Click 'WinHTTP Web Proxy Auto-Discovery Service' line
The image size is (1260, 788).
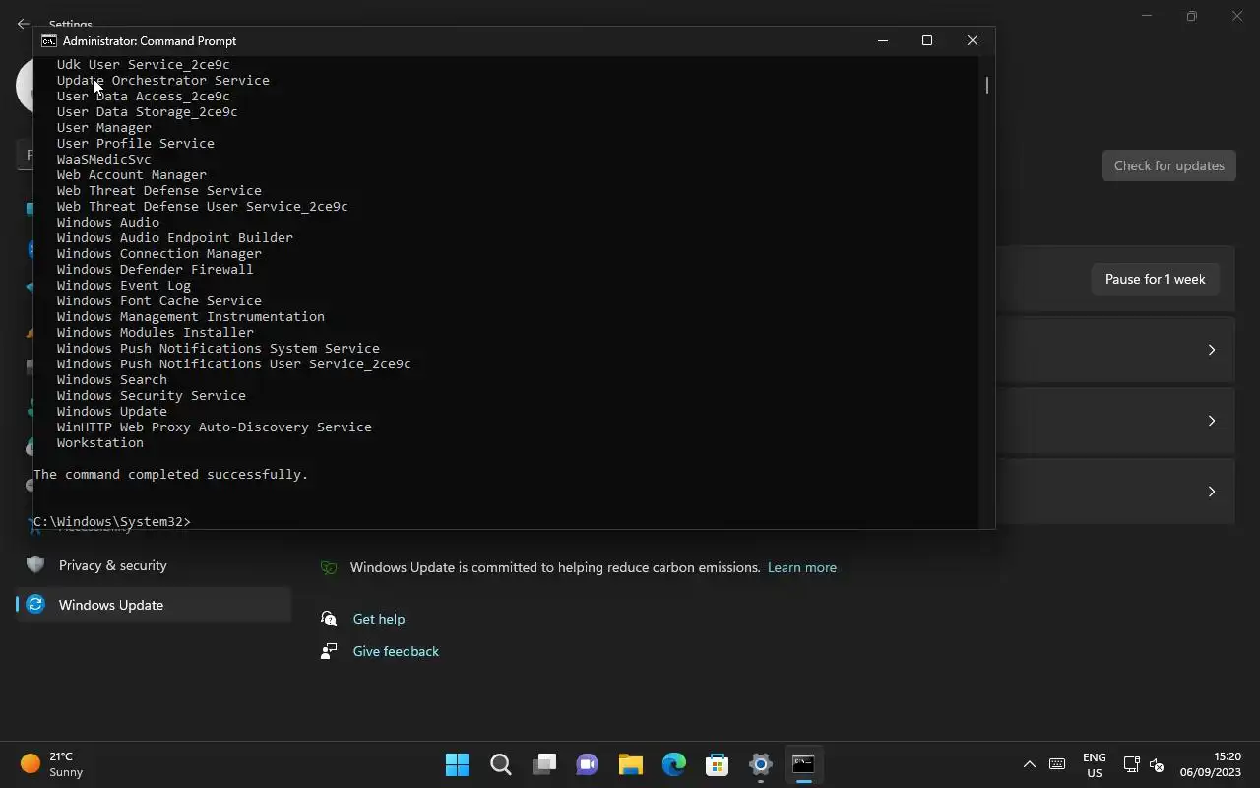[214, 427]
